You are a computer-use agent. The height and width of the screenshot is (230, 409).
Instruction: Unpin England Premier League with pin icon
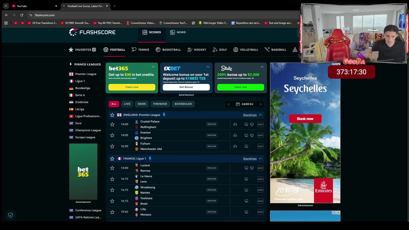[164, 115]
